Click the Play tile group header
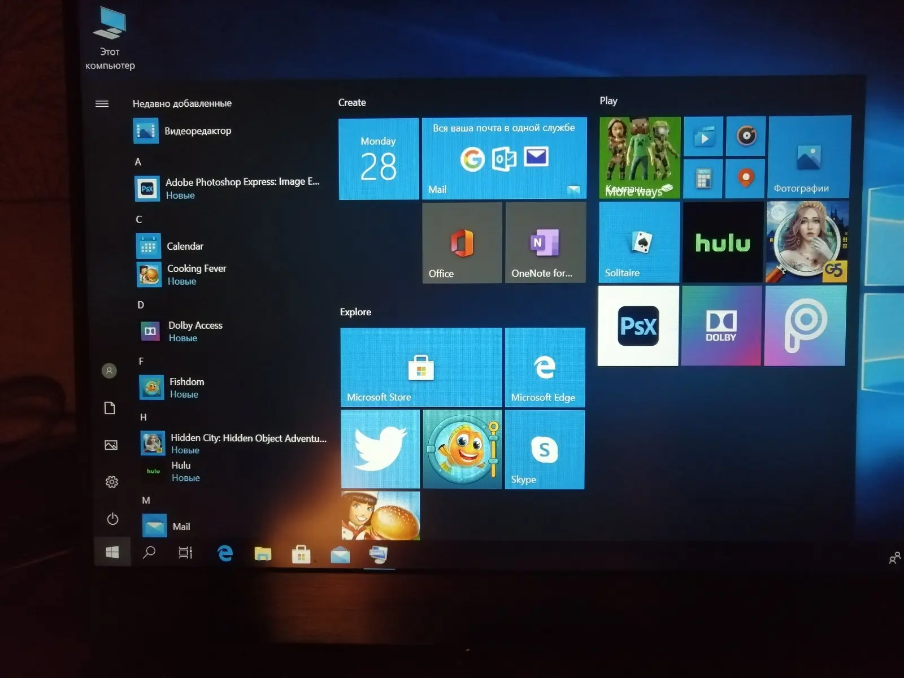 pyautogui.click(x=609, y=101)
